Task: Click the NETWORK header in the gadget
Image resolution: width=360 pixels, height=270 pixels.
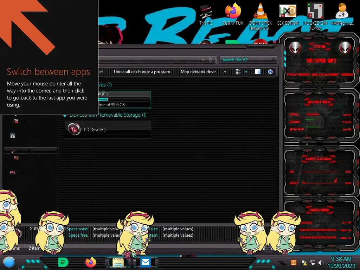Action: tap(319, 159)
